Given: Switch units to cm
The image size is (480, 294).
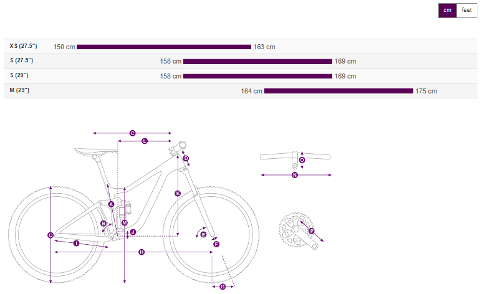Looking at the screenshot, I should pyautogui.click(x=447, y=11).
